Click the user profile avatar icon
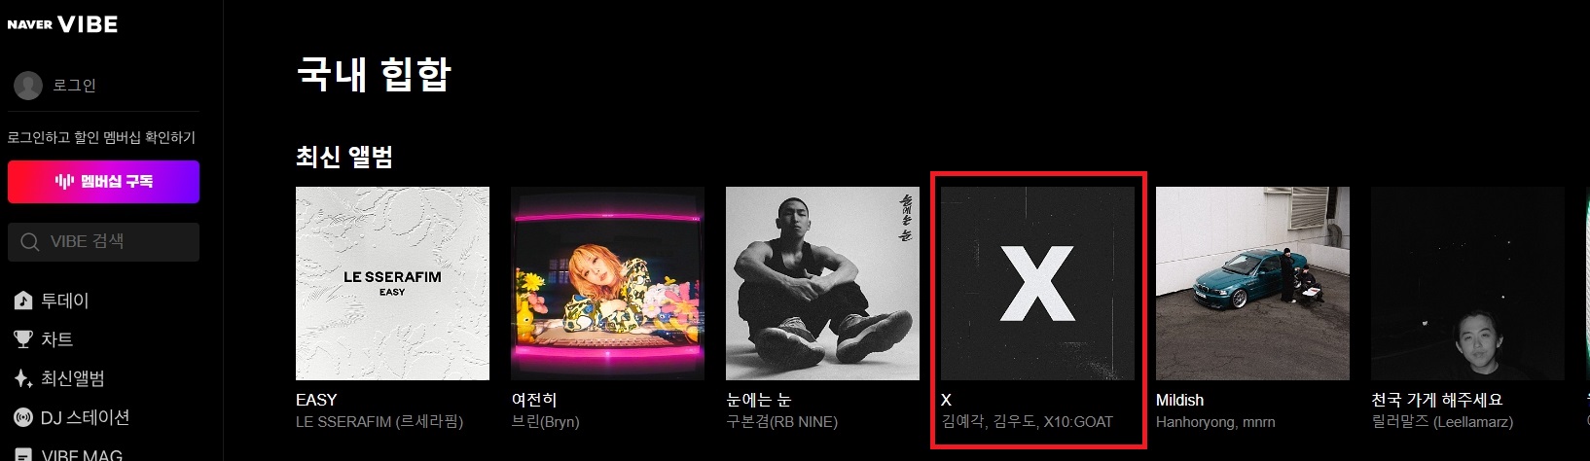Screen dimensions: 1590x461 click(x=28, y=86)
